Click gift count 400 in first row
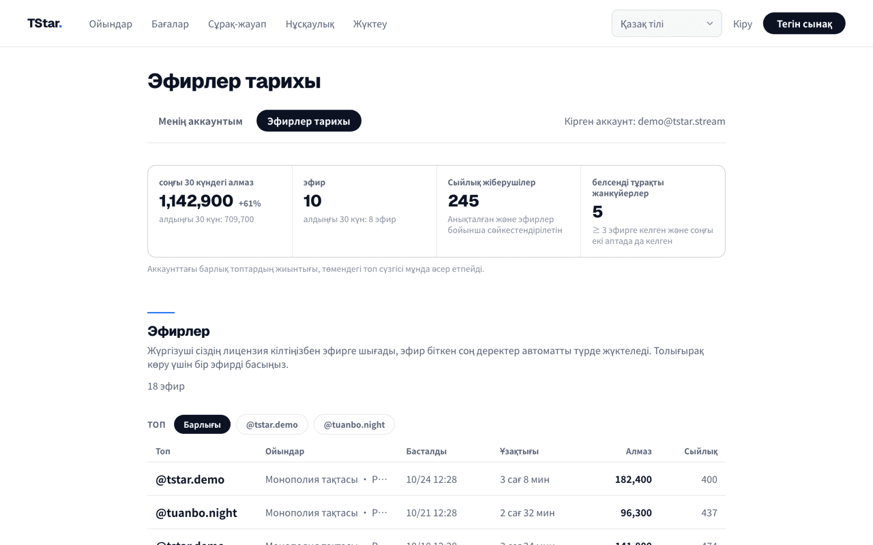This screenshot has height=545, width=873. 709,479
